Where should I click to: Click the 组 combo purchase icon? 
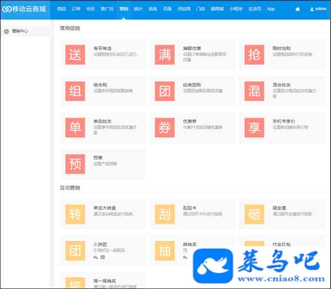tap(75, 91)
